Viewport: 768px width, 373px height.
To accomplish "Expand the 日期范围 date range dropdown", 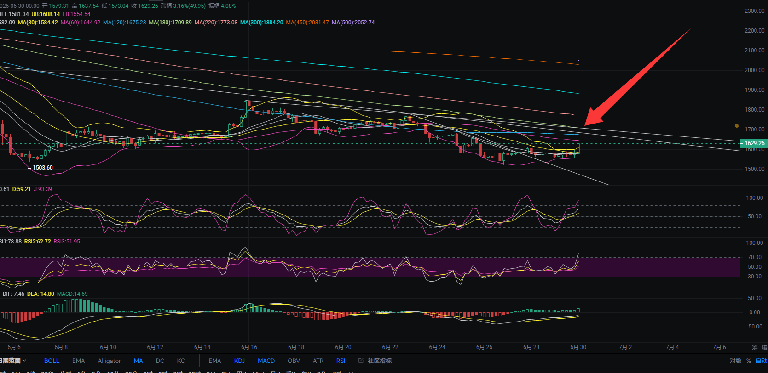I will [13, 361].
